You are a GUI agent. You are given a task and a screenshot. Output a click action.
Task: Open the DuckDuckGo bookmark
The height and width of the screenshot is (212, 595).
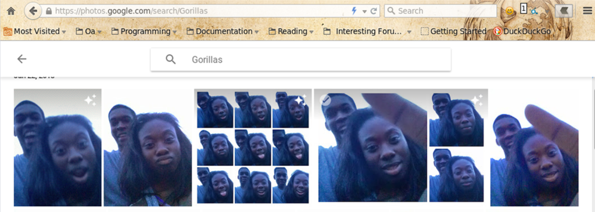tap(522, 31)
